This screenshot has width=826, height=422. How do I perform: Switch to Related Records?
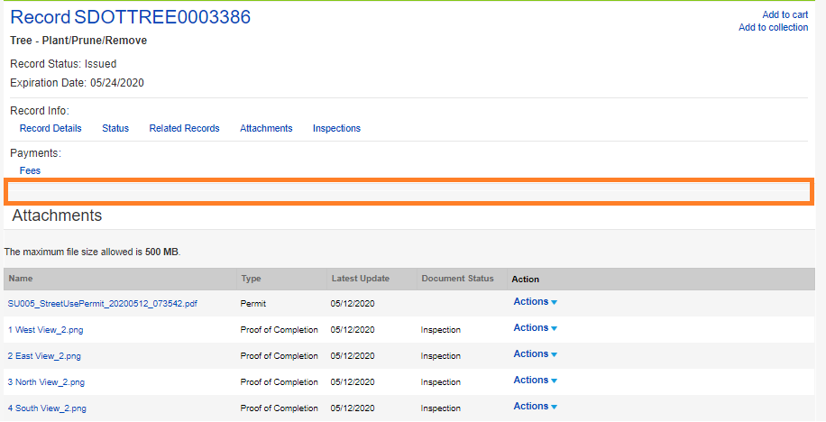coord(184,129)
